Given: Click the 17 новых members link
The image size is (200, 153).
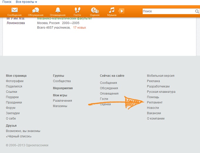Looking at the screenshot, I should pos(79,28).
